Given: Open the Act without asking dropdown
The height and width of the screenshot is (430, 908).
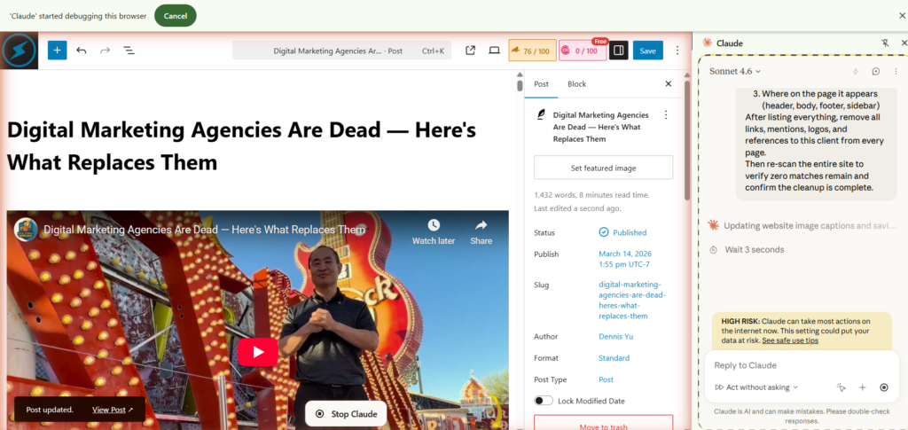Looking at the screenshot, I should click(757, 387).
